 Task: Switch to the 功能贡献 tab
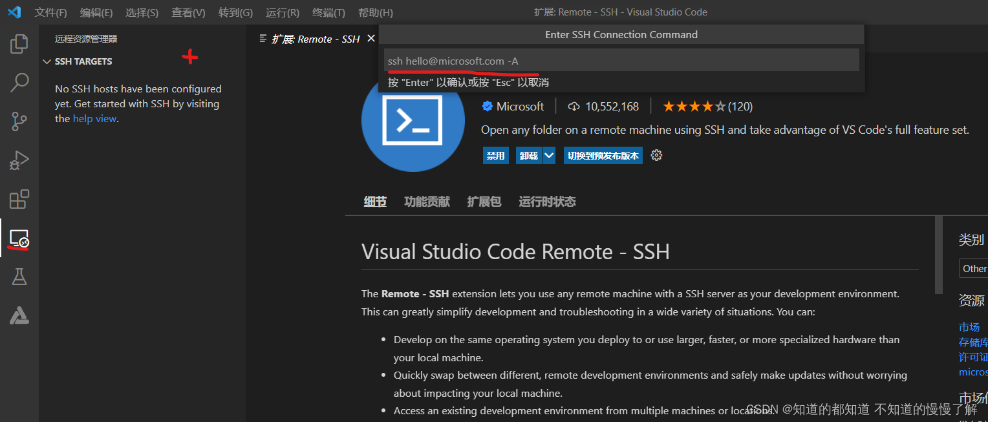click(427, 202)
